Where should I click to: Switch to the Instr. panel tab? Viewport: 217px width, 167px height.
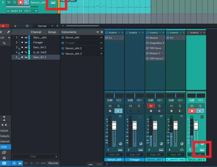click(5, 147)
